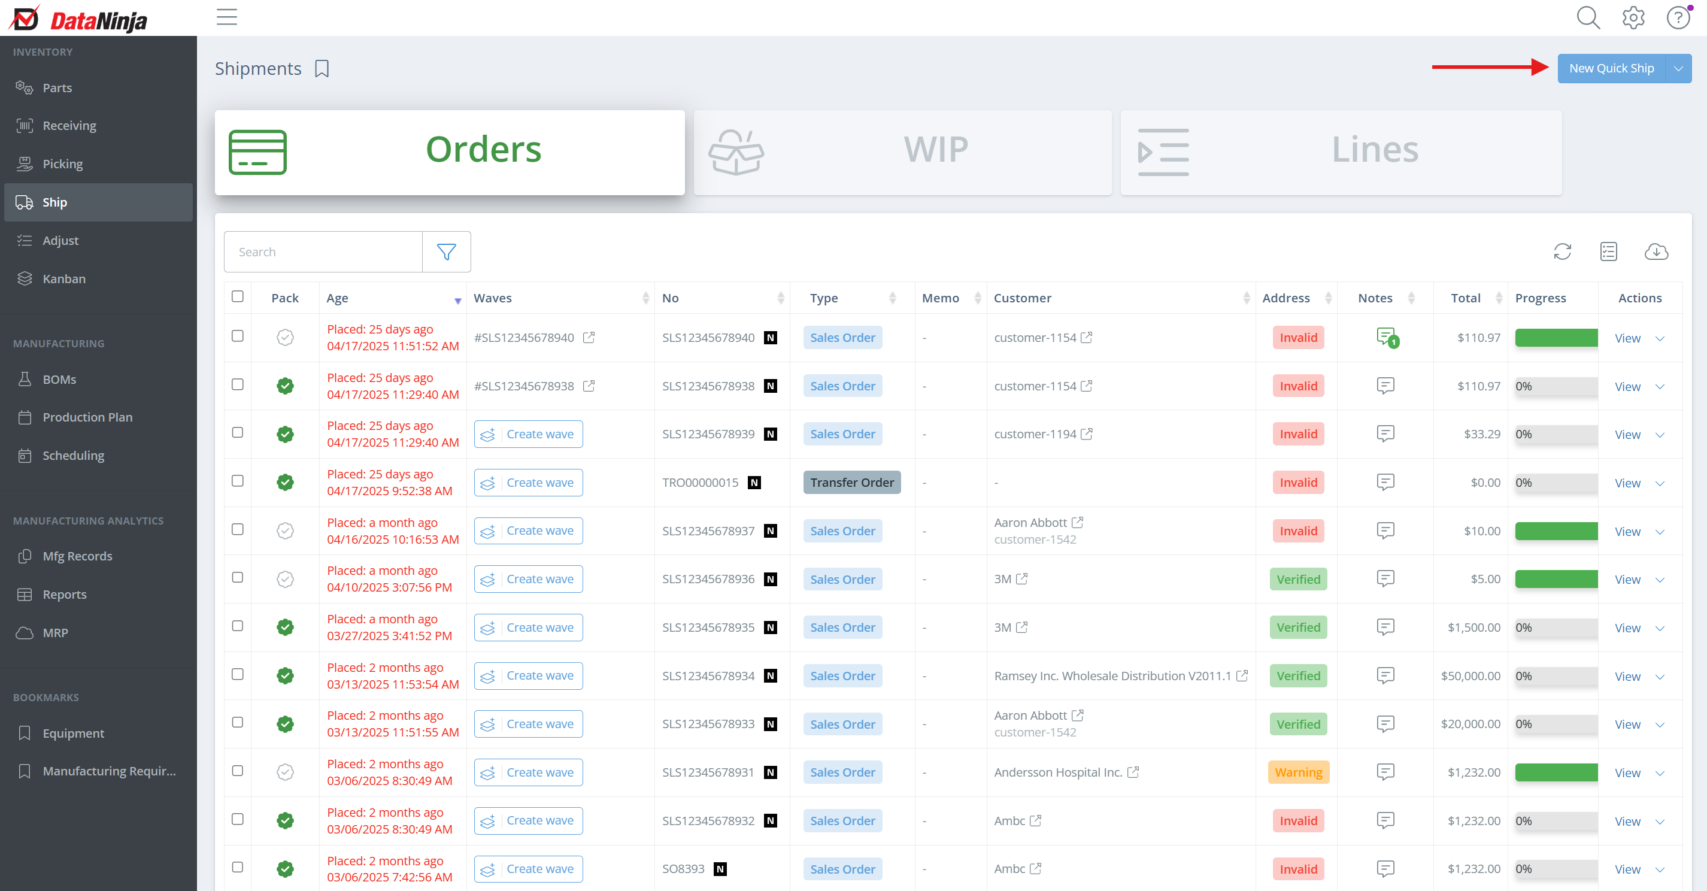
Task: Switch to the WIP tab
Action: 902,152
